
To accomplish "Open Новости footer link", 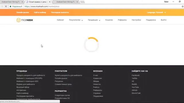I will pos(97,84).
